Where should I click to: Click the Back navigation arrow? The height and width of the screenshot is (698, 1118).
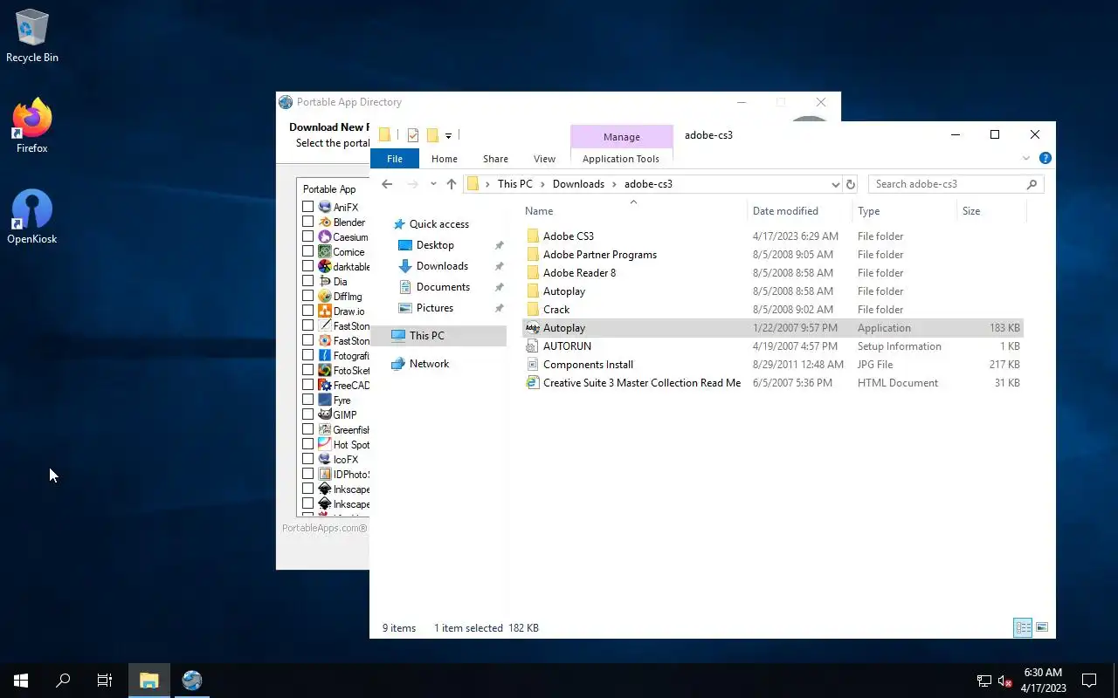coord(387,184)
